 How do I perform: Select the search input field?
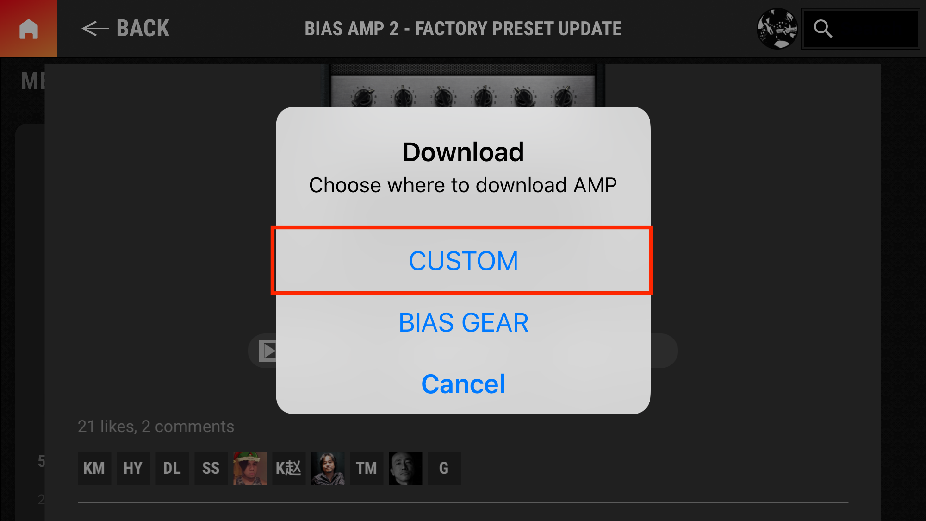861,29
